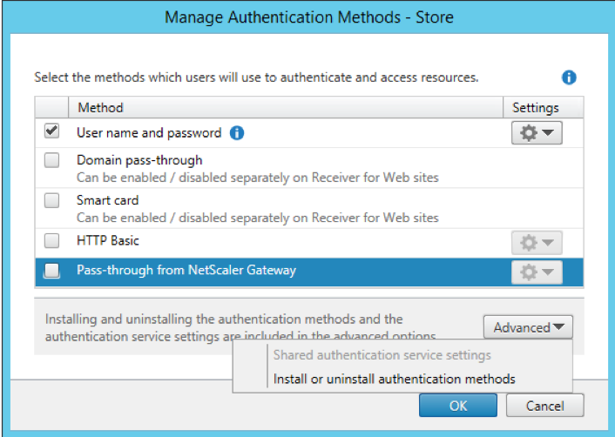
Task: Check the HTTP Basic checkbox
Action: (52, 240)
